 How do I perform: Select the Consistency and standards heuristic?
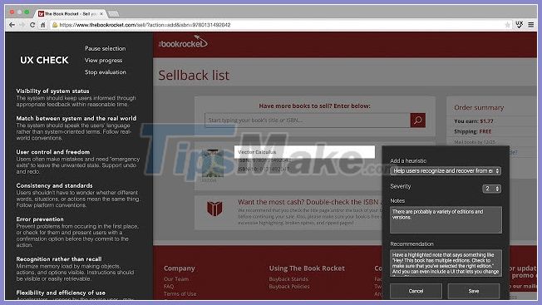[54, 186]
